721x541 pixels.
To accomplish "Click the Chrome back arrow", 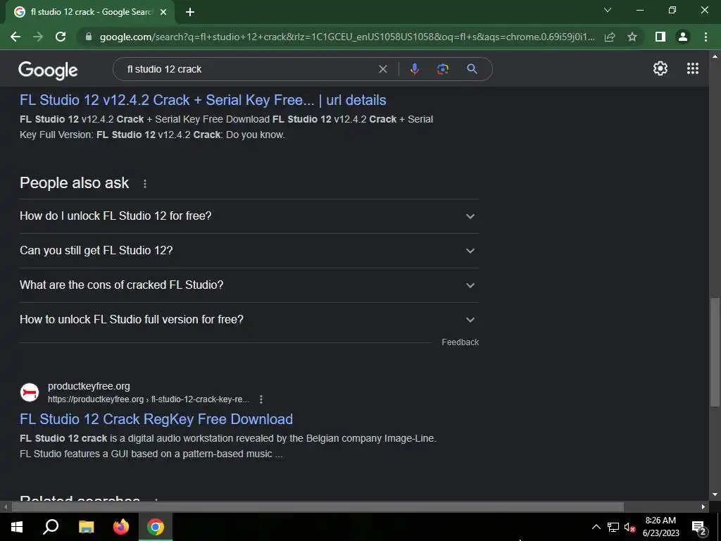I will coord(15,37).
